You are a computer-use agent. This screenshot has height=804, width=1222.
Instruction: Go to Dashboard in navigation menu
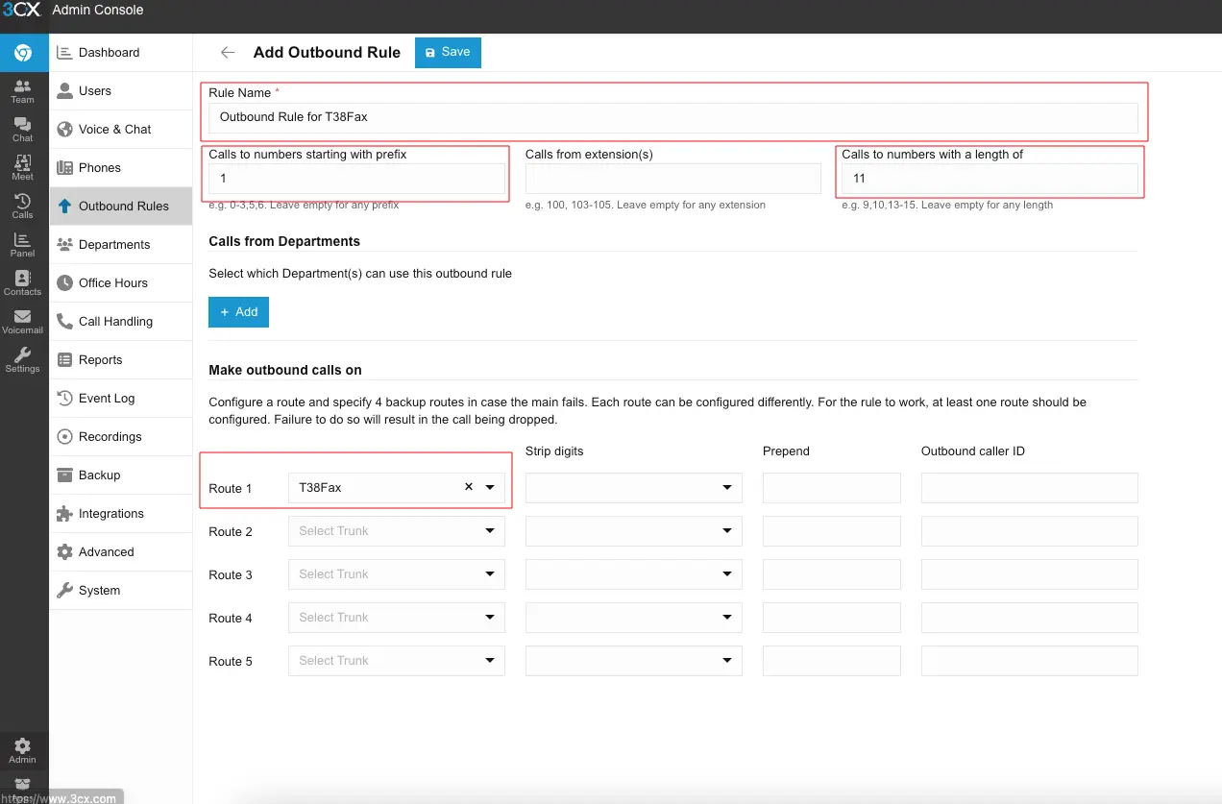coord(109,53)
